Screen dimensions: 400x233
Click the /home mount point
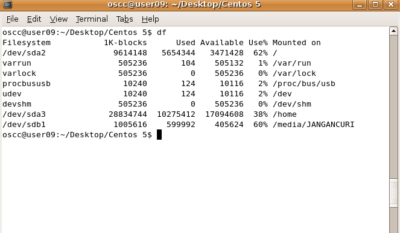[285, 114]
